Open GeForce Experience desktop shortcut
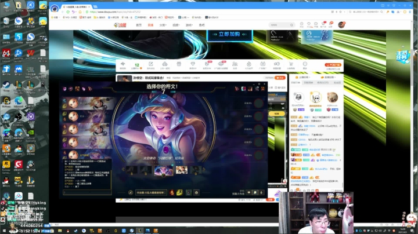The image size is (418, 234). 31,133
